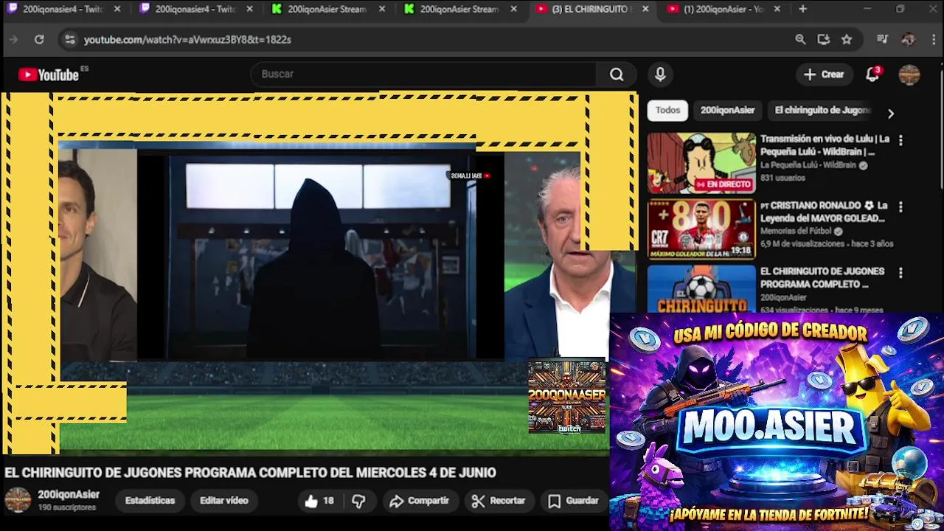The height and width of the screenshot is (531, 944).
Task: Open the Chrome profile avatar
Action: [x=909, y=40]
